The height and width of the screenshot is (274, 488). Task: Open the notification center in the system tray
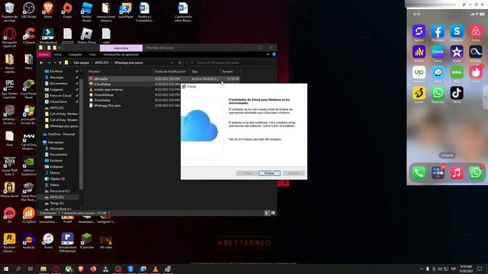coord(480,269)
